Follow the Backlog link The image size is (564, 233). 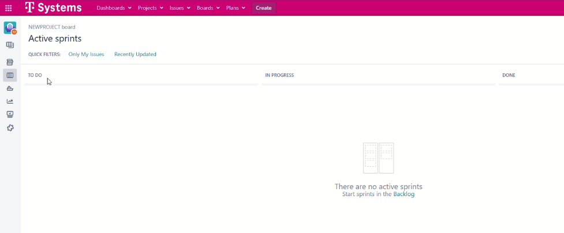click(404, 194)
